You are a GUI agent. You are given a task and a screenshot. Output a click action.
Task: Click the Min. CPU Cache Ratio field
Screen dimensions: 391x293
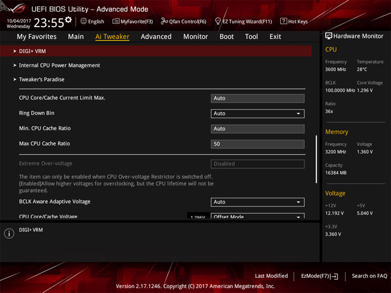pos(257,129)
